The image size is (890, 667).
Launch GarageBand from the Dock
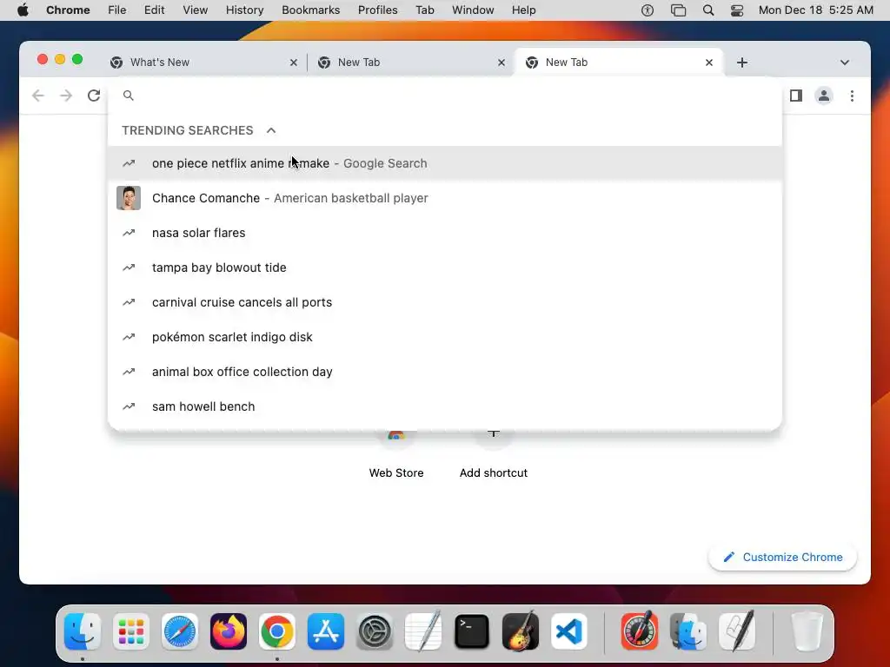click(x=521, y=631)
